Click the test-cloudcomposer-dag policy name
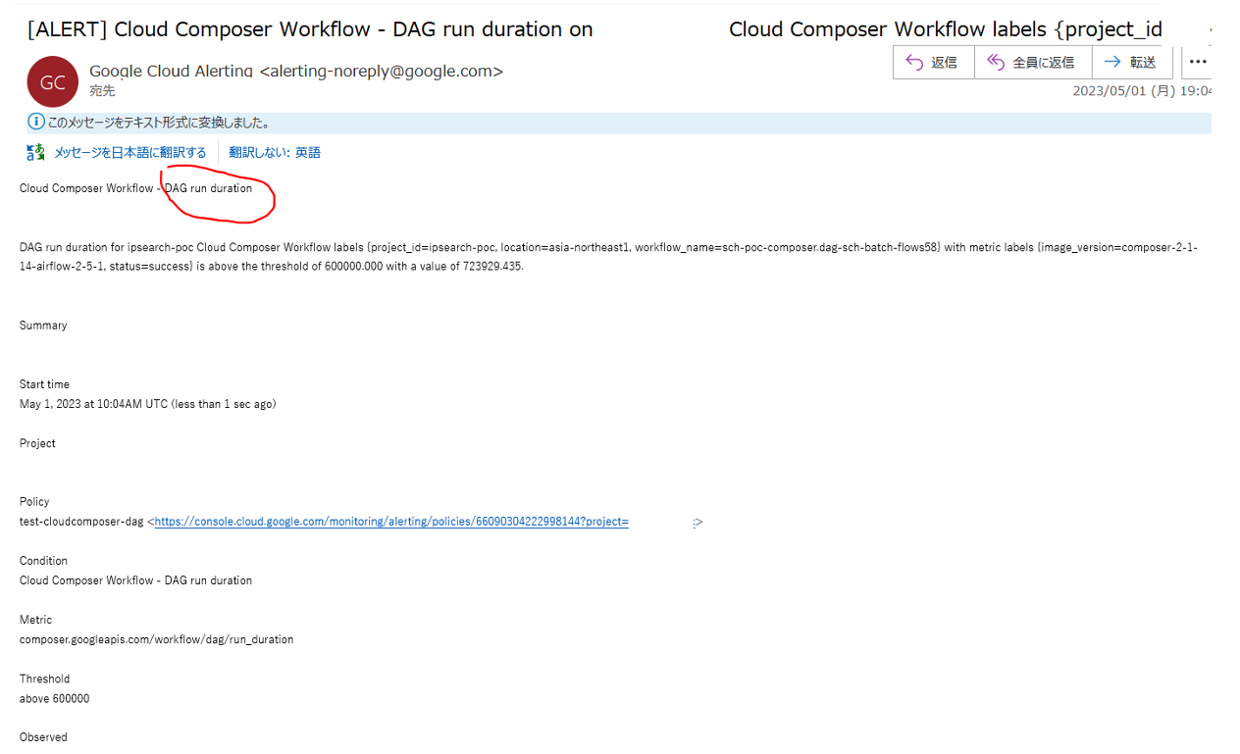This screenshot has width=1240, height=754. (x=81, y=522)
